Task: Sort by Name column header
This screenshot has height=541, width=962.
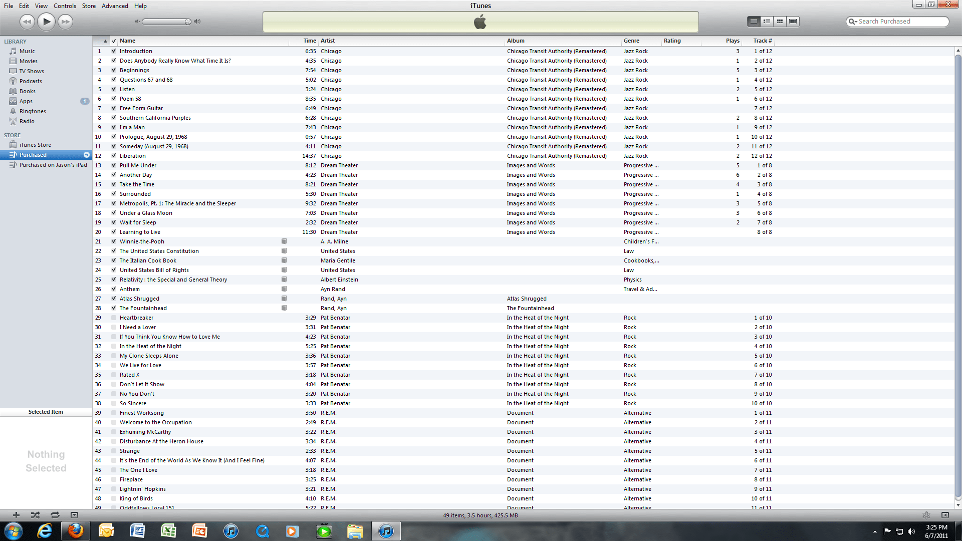Action: [203, 41]
